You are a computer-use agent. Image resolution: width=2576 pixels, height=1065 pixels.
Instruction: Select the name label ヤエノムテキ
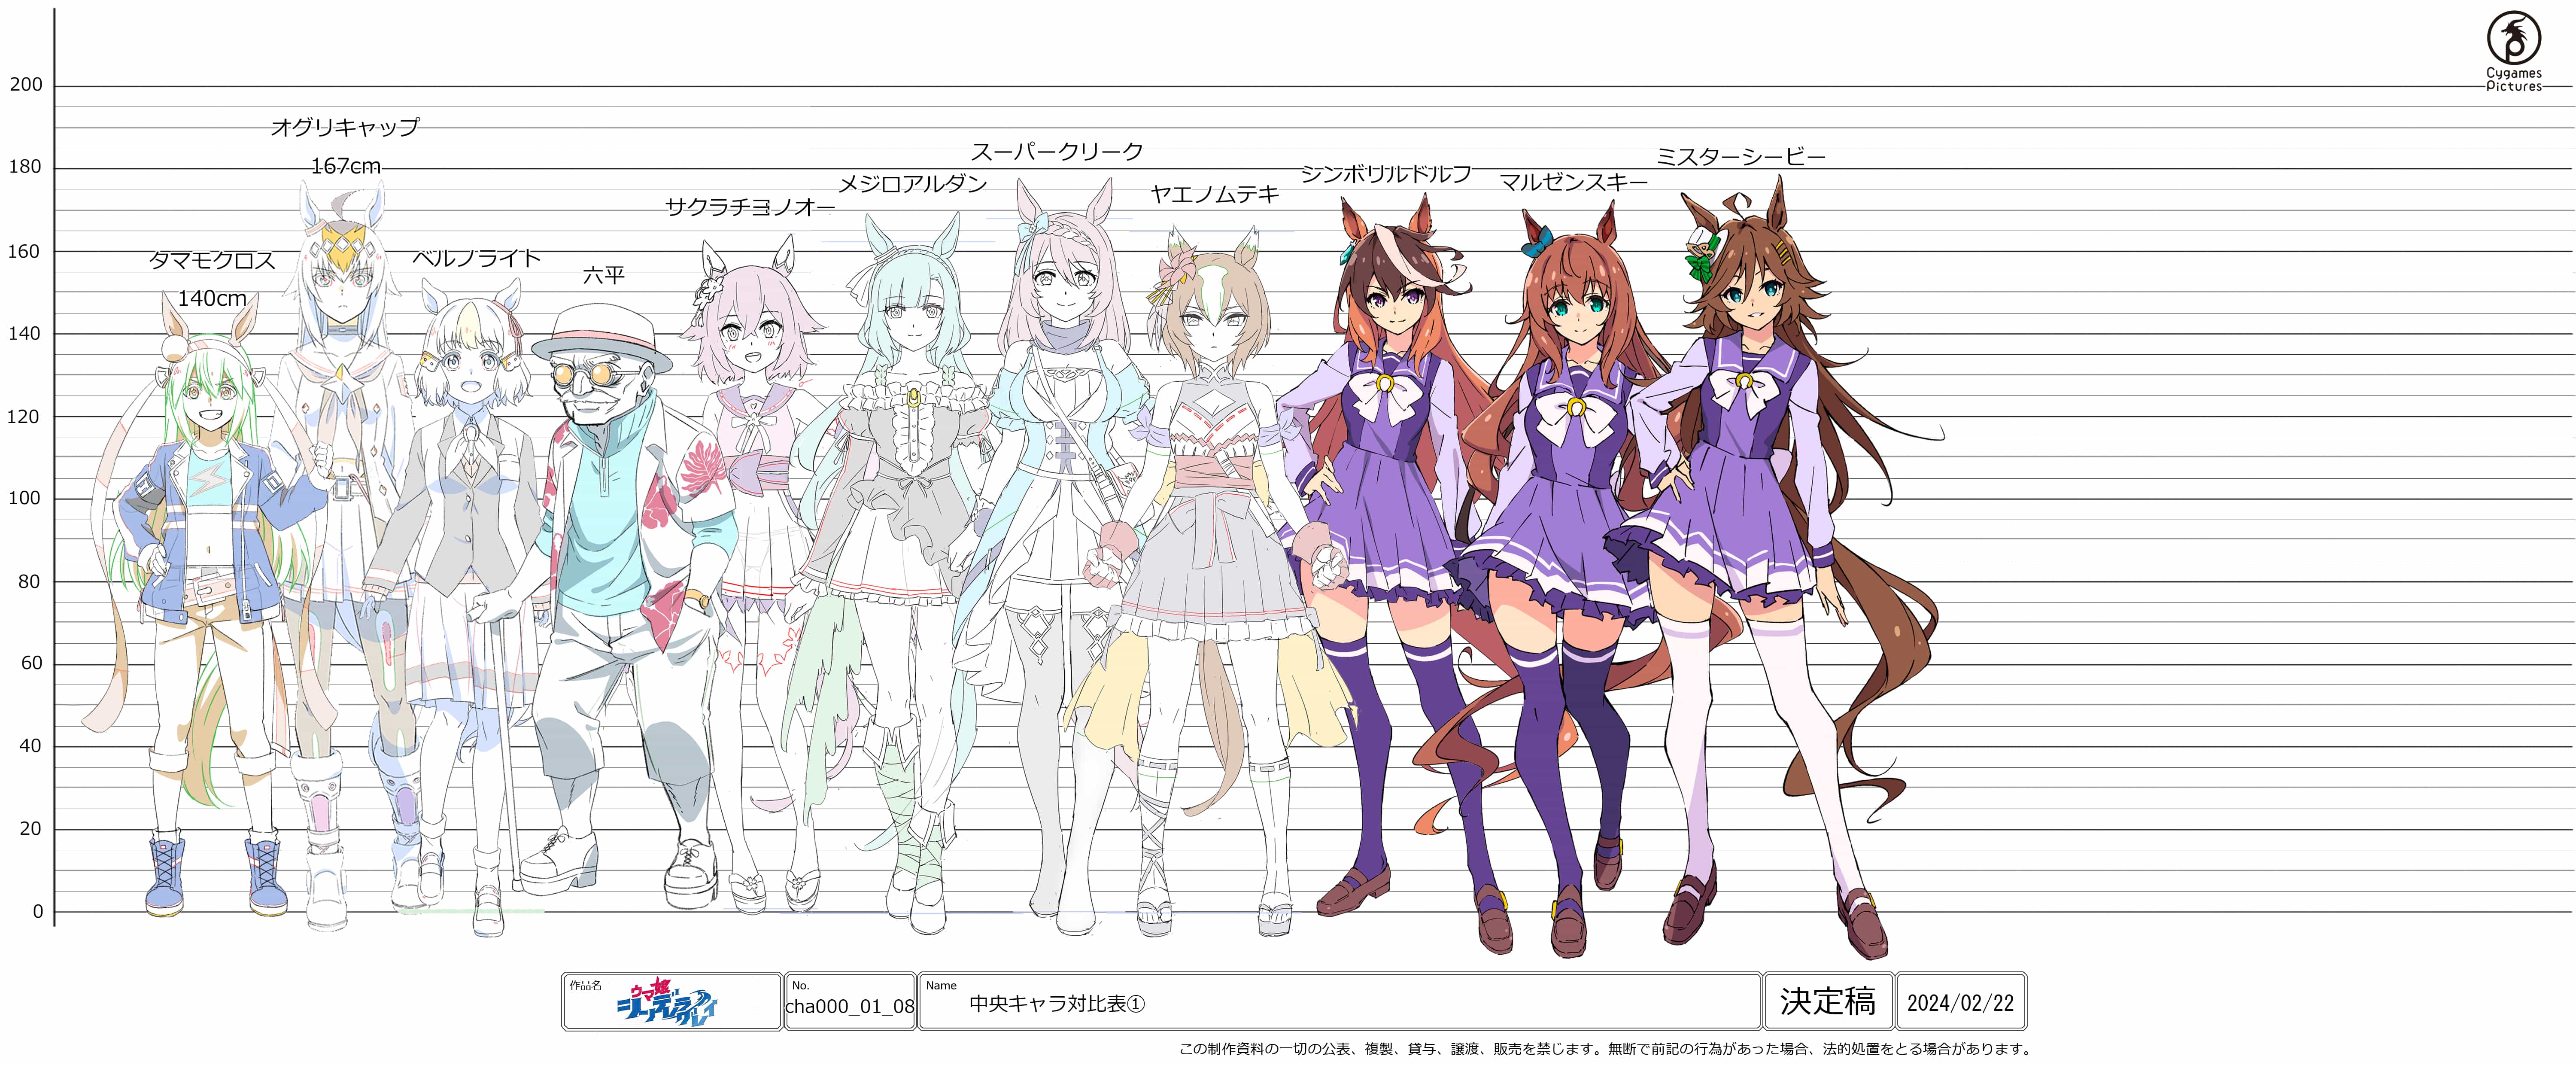click(x=1214, y=194)
